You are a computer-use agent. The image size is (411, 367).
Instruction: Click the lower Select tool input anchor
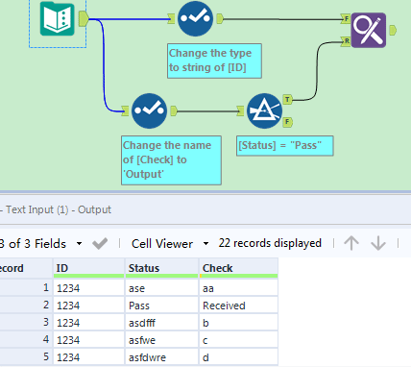(125, 110)
